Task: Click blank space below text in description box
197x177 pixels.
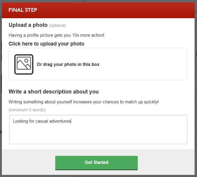Action: [98, 135]
